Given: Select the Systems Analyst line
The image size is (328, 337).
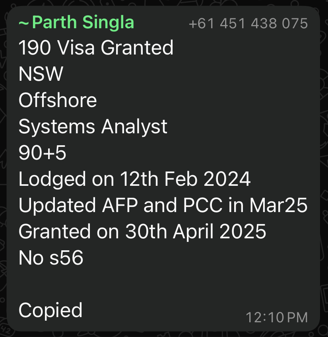Looking at the screenshot, I should tap(93, 127).
